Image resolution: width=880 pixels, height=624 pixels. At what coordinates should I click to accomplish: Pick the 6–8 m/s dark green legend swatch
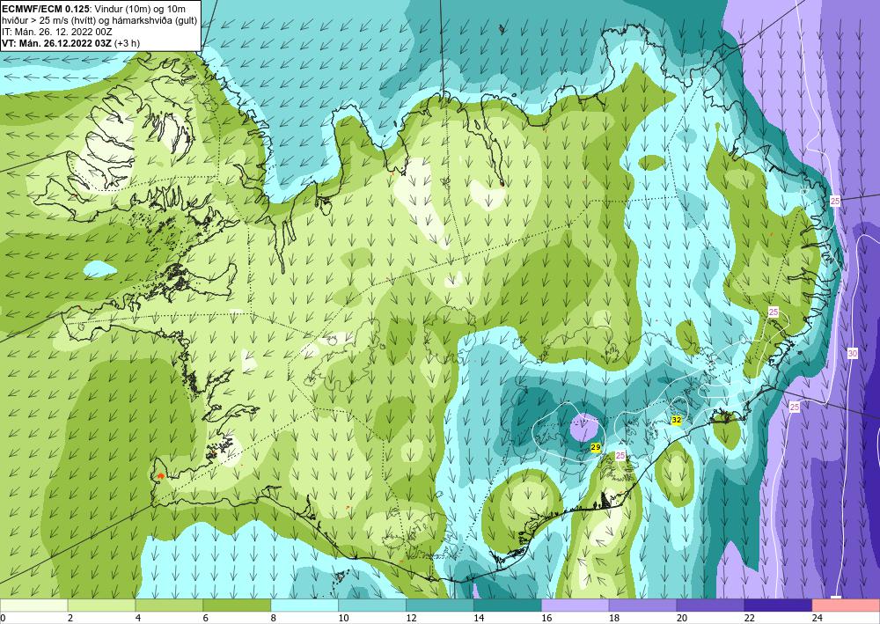pos(237,606)
